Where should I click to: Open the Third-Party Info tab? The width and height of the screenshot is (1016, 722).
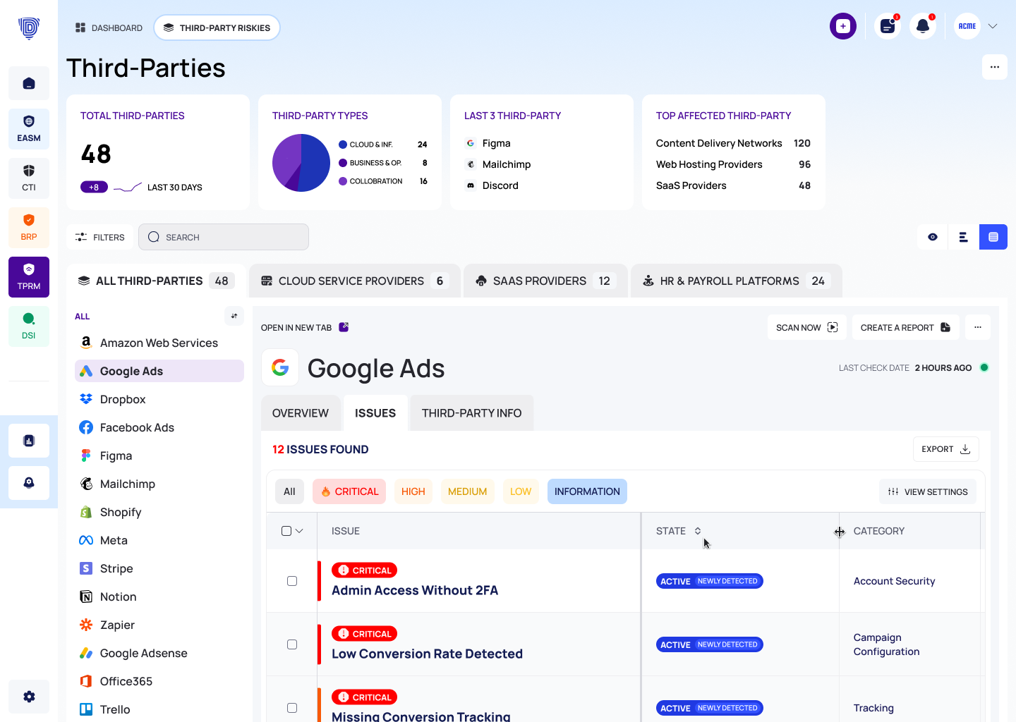(x=472, y=413)
